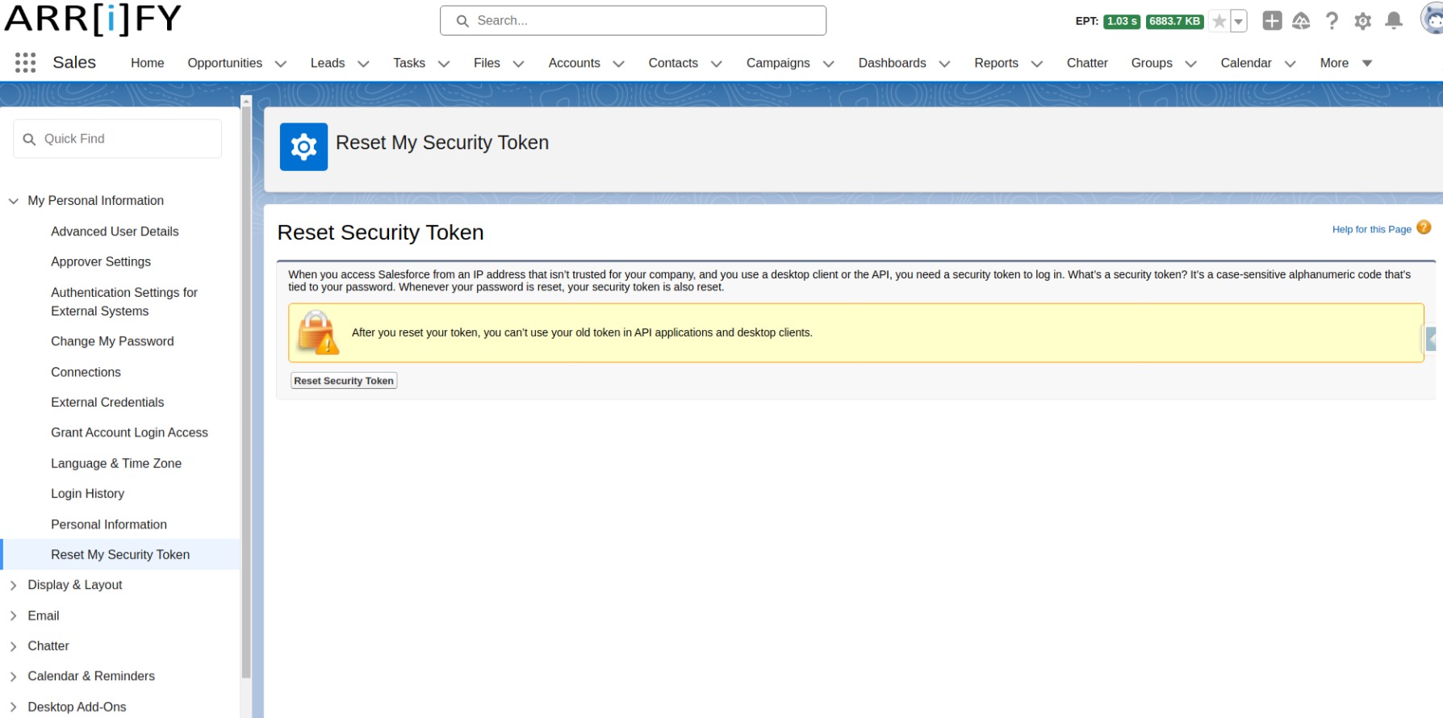Click the orange help question icon

[x=1424, y=228]
